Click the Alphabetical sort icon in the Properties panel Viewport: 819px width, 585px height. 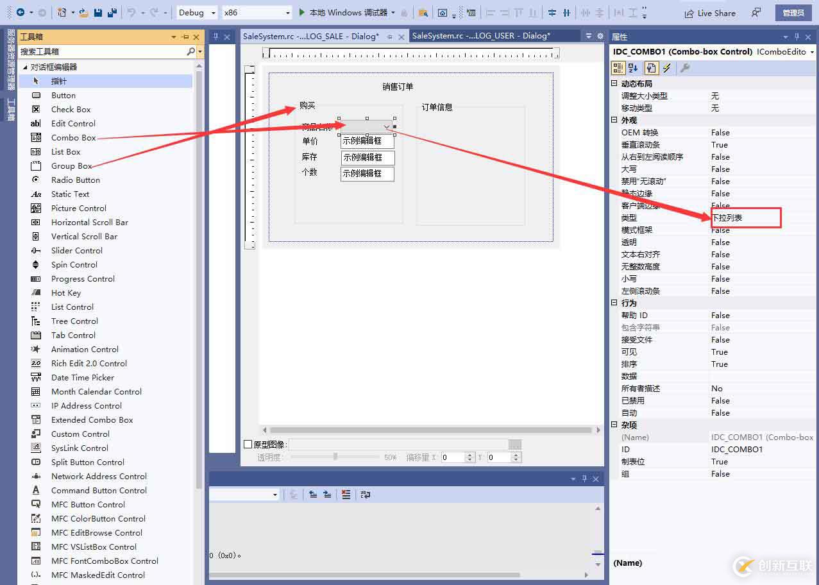(x=634, y=68)
